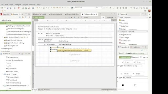Select the Appearance properties section
This screenshot has height=94, width=168.
coord(125,57)
